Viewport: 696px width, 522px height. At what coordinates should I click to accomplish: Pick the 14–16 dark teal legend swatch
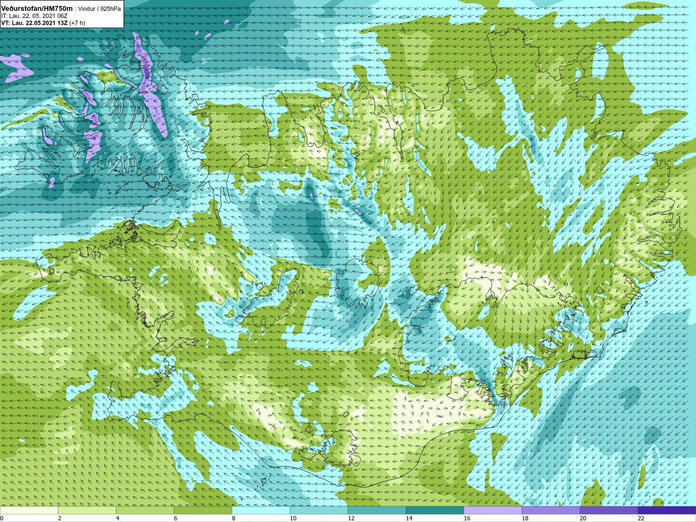pyautogui.click(x=435, y=511)
